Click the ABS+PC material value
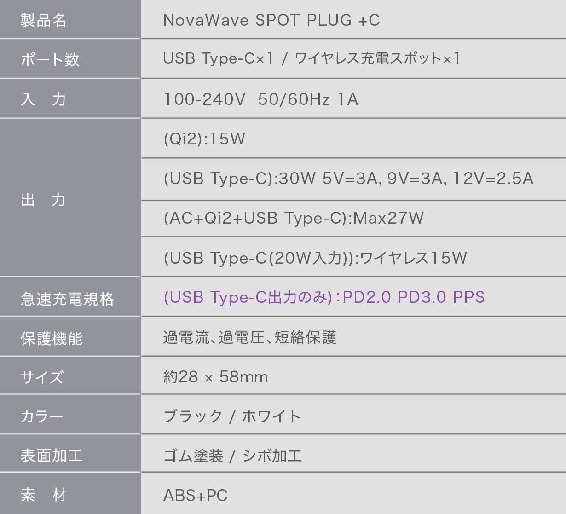The height and width of the screenshot is (514, 566). pyautogui.click(x=196, y=496)
